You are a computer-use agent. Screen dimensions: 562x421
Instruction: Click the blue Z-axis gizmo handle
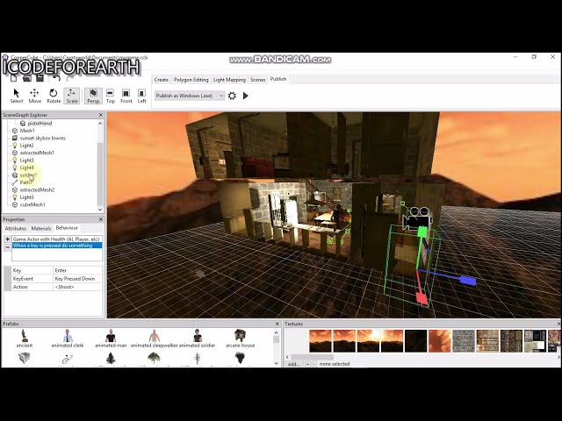coord(467,281)
